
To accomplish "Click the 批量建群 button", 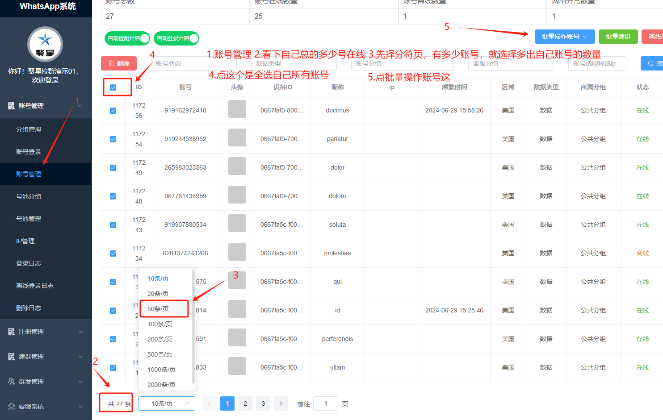I will point(618,37).
